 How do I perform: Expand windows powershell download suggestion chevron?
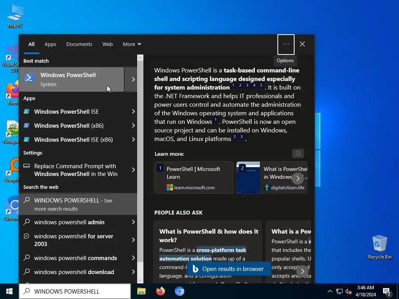pos(133,272)
